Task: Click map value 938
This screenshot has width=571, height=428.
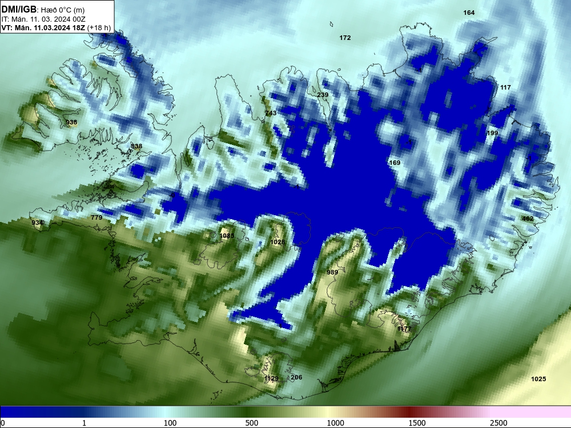Action: 71,122
